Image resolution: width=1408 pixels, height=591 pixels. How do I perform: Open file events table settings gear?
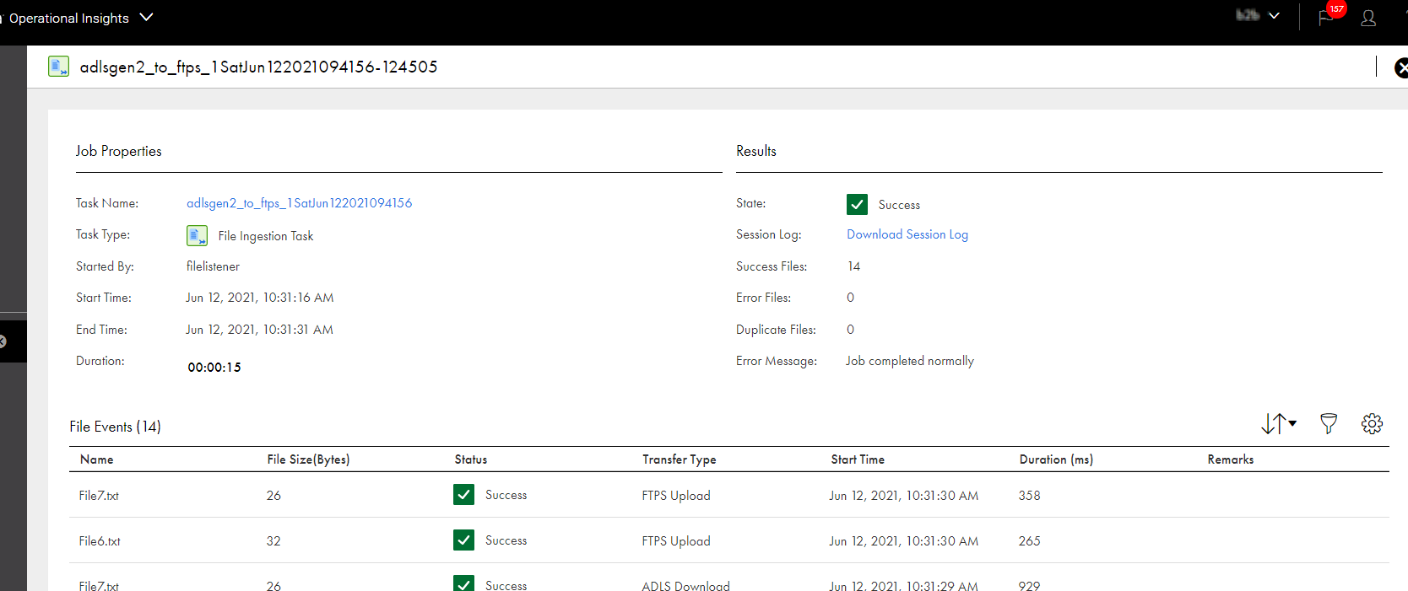tap(1372, 423)
